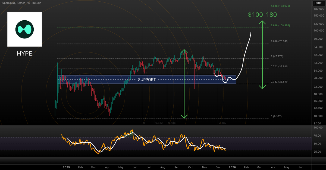This screenshot has width=326, height=170.
Task: Select the HYPE label under the logo
Action: point(24,54)
